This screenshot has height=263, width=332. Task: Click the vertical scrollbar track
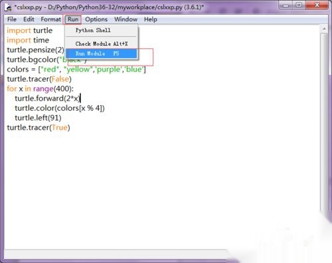tap(324, 121)
